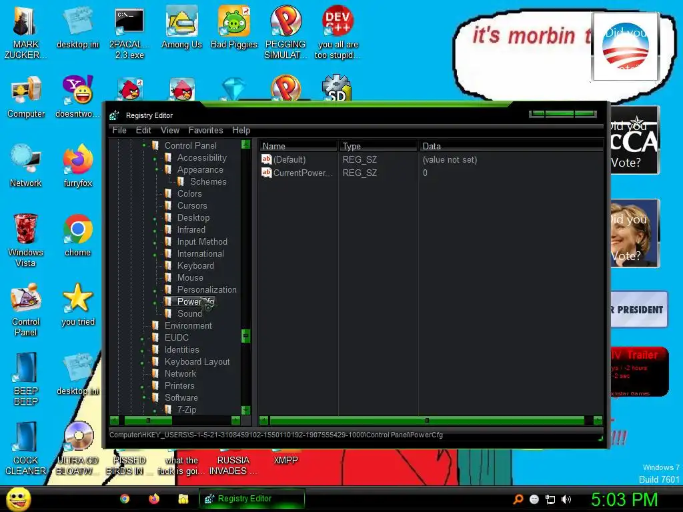Select the CurrentPower value entry icon
The width and height of the screenshot is (683, 512).
click(x=267, y=173)
